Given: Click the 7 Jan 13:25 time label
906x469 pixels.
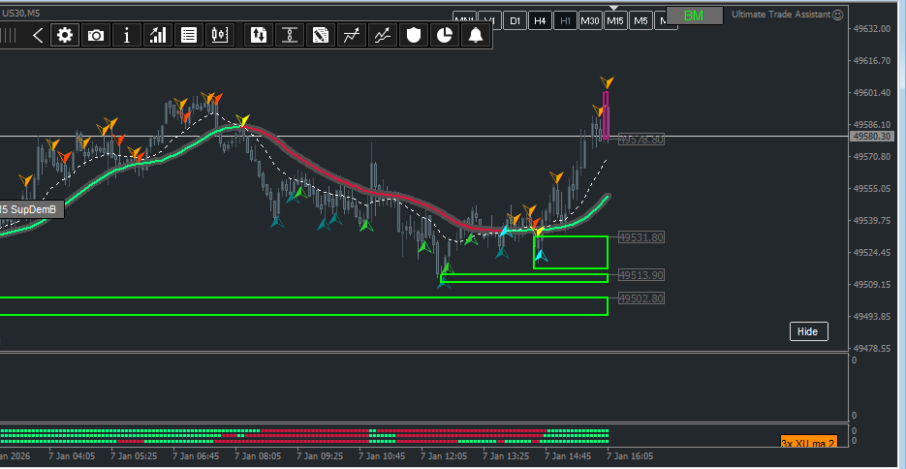Looking at the screenshot, I should click(506, 456).
